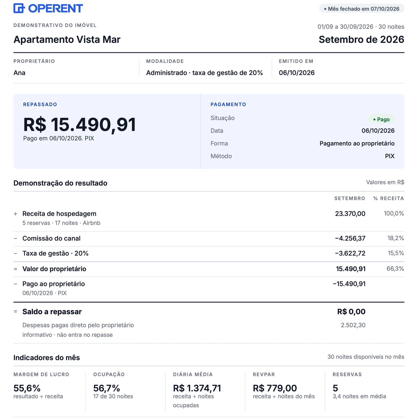Click 'Despesas pagas direto pelo proprietário' note
The height and width of the screenshot is (419, 418).
(x=78, y=325)
